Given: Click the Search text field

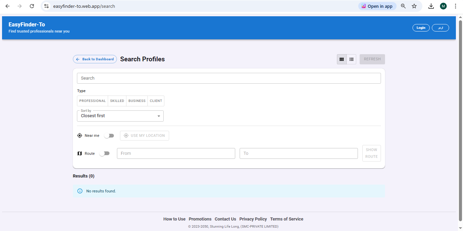Looking at the screenshot, I should 229,78.
